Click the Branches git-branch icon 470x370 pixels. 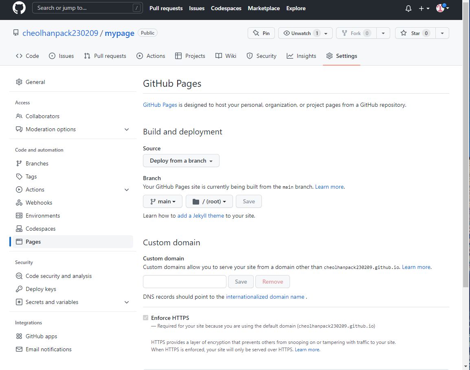[19, 163]
